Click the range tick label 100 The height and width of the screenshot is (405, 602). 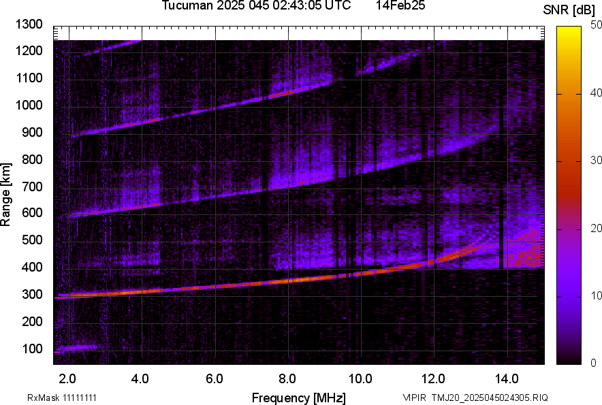pos(32,349)
